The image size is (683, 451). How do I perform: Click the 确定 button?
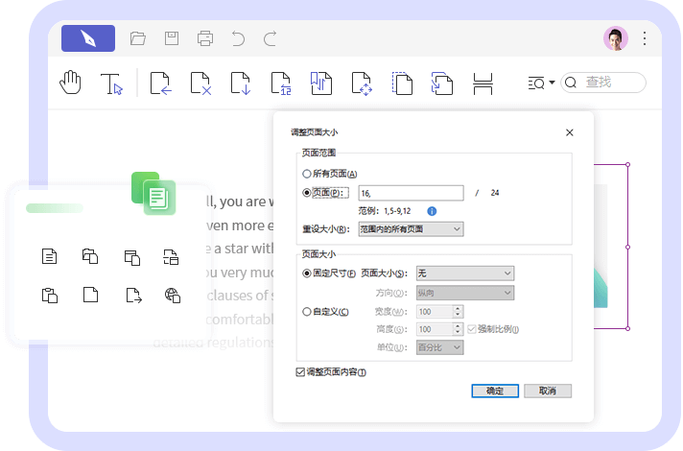tap(495, 391)
